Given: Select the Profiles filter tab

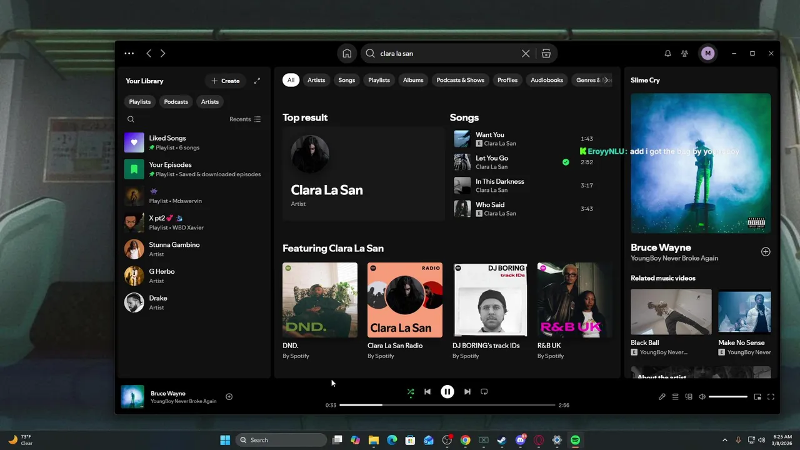Looking at the screenshot, I should point(507,80).
